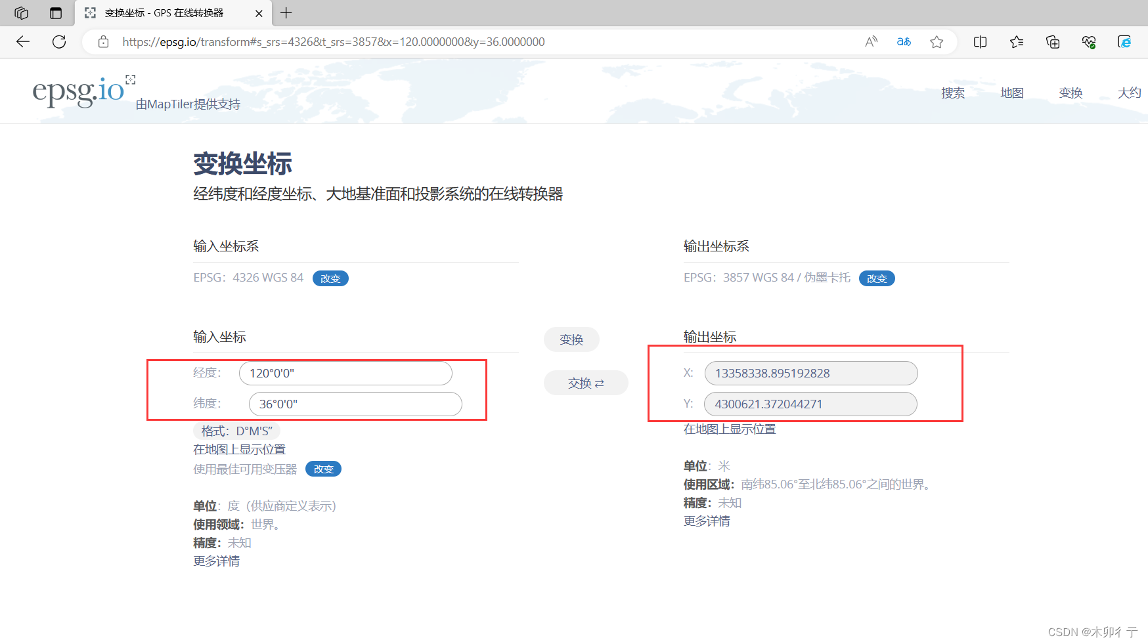This screenshot has height=644, width=1148.
Task: Close the epsg.io browser tab
Action: pos(259,13)
